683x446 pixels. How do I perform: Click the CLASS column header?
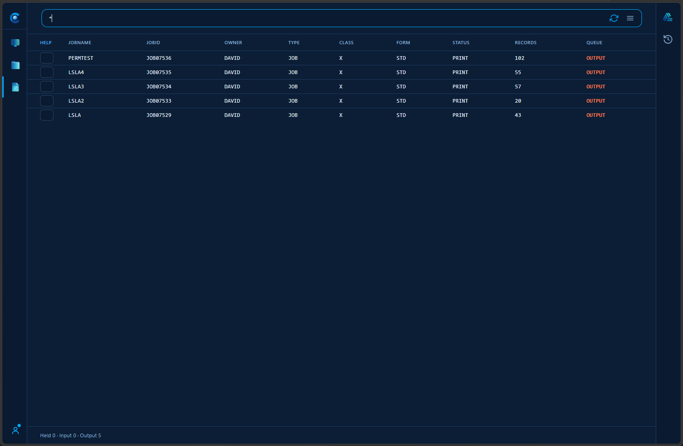point(346,43)
